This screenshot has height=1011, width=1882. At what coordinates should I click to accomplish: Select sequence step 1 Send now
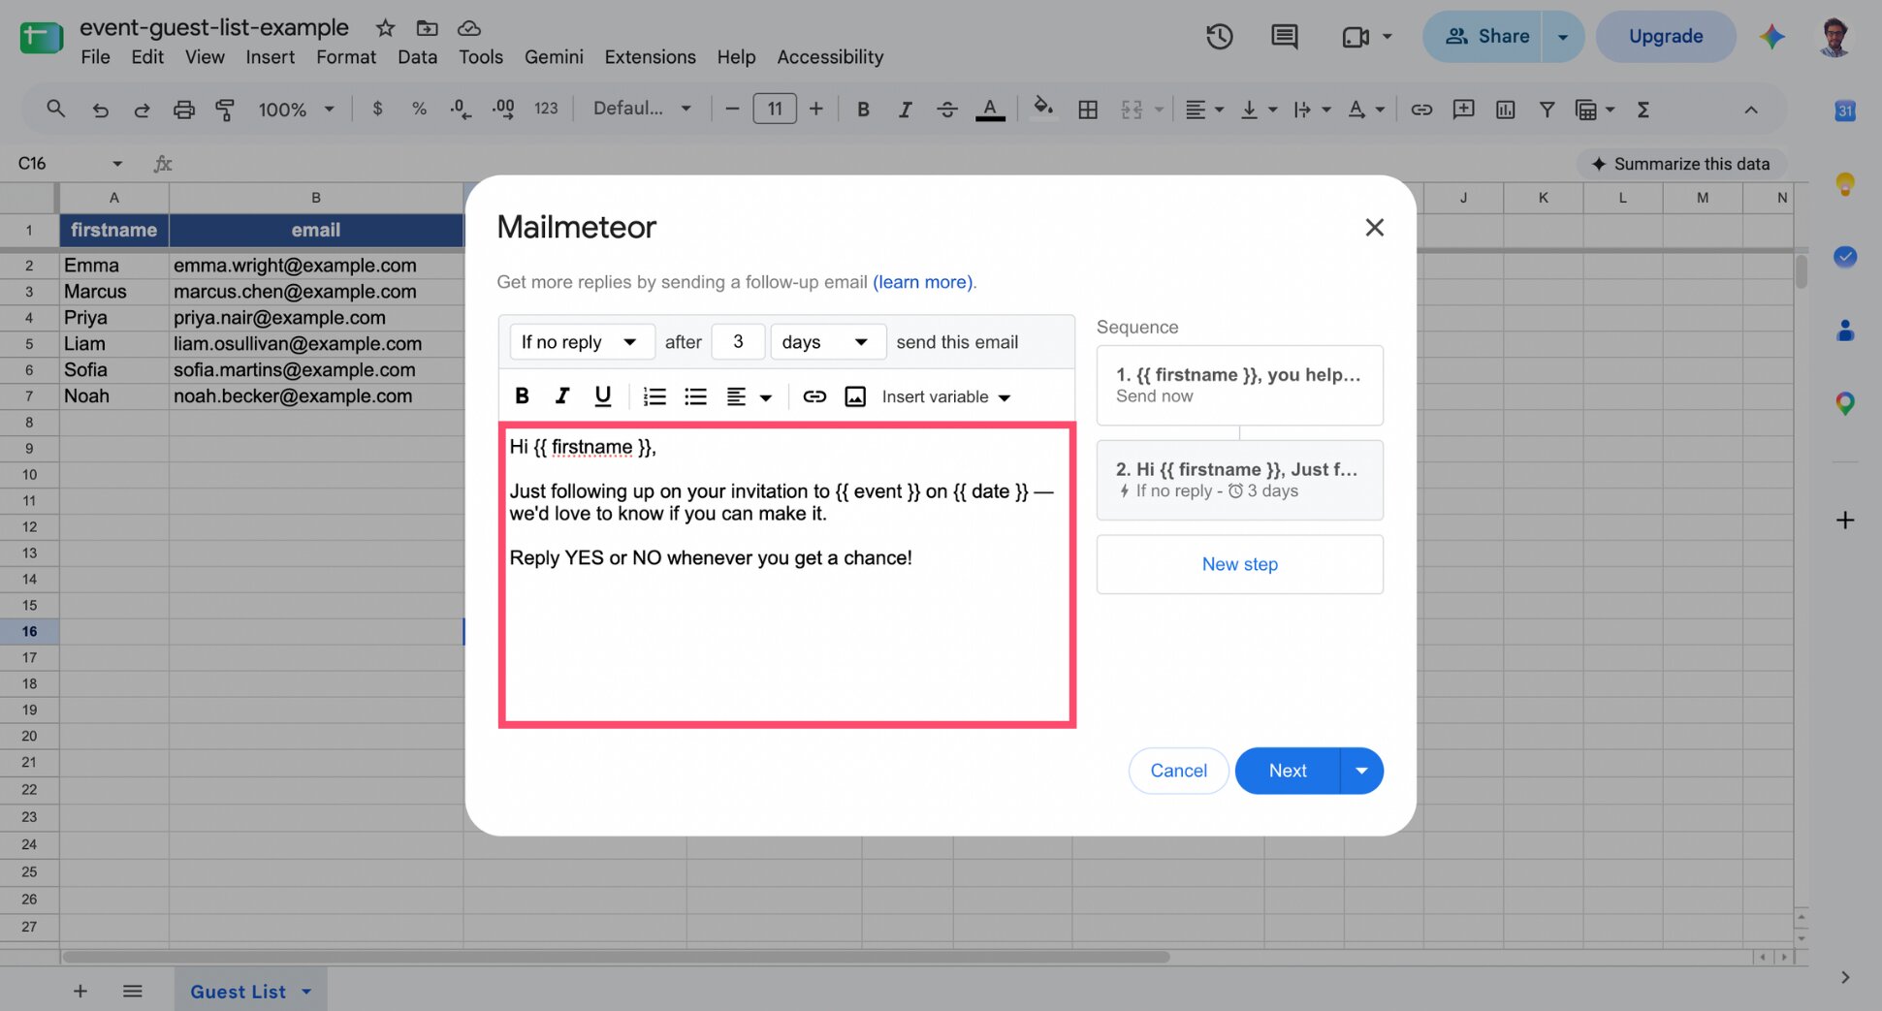pyautogui.click(x=1239, y=385)
